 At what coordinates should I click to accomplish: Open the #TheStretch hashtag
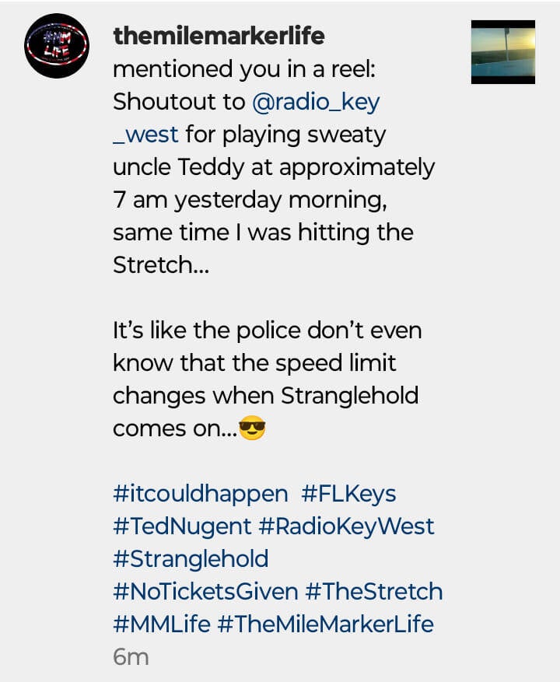[374, 591]
